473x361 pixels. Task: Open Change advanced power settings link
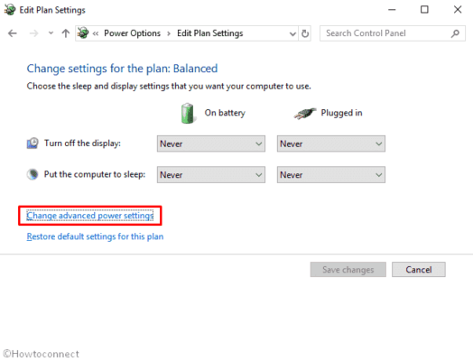[90, 216]
